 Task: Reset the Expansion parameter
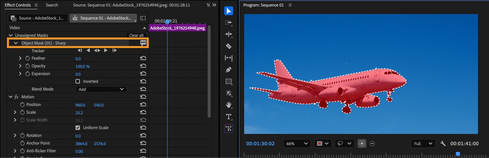[143, 74]
